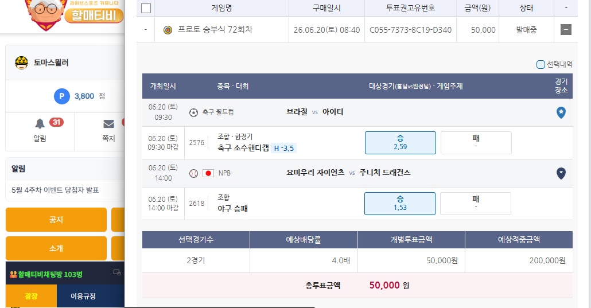Click the orange 공지 button
The width and height of the screenshot is (591, 308).
(x=56, y=220)
